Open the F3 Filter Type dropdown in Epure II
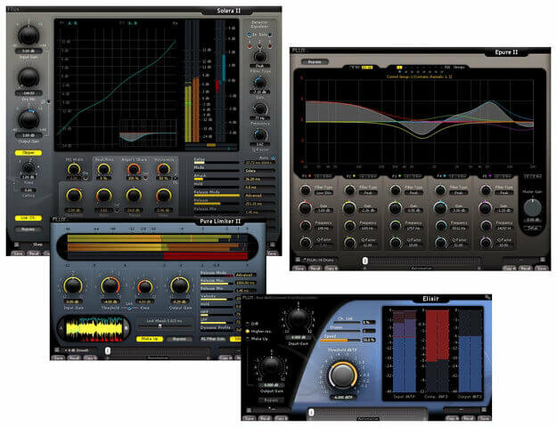 point(414,193)
